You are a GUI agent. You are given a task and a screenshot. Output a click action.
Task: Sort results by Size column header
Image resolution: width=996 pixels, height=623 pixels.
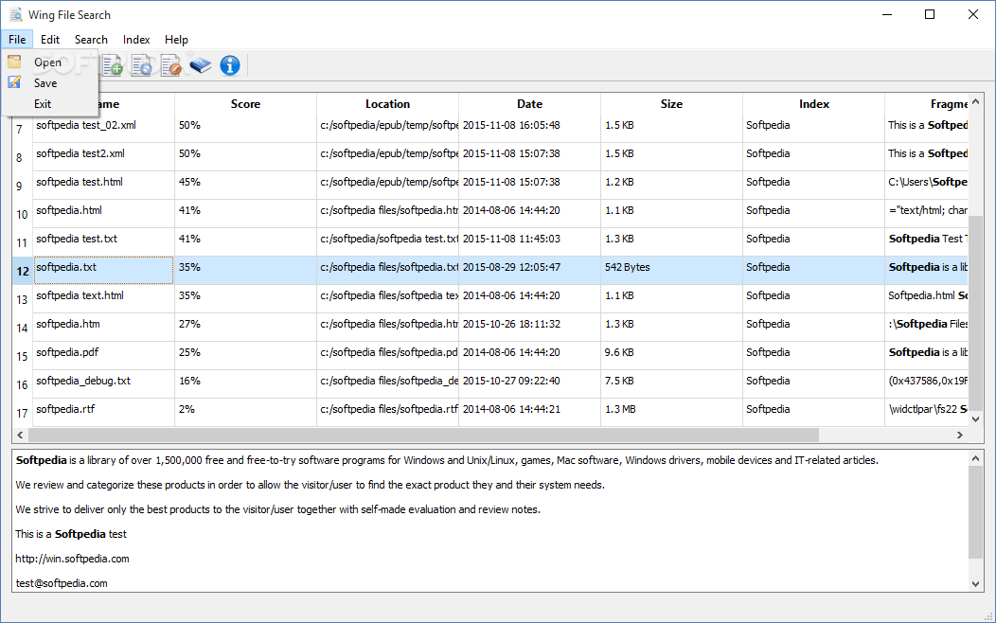[671, 104]
